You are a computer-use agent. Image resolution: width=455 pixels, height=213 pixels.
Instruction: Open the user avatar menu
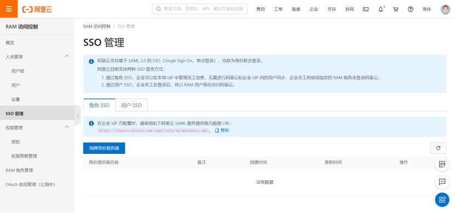coord(446,9)
